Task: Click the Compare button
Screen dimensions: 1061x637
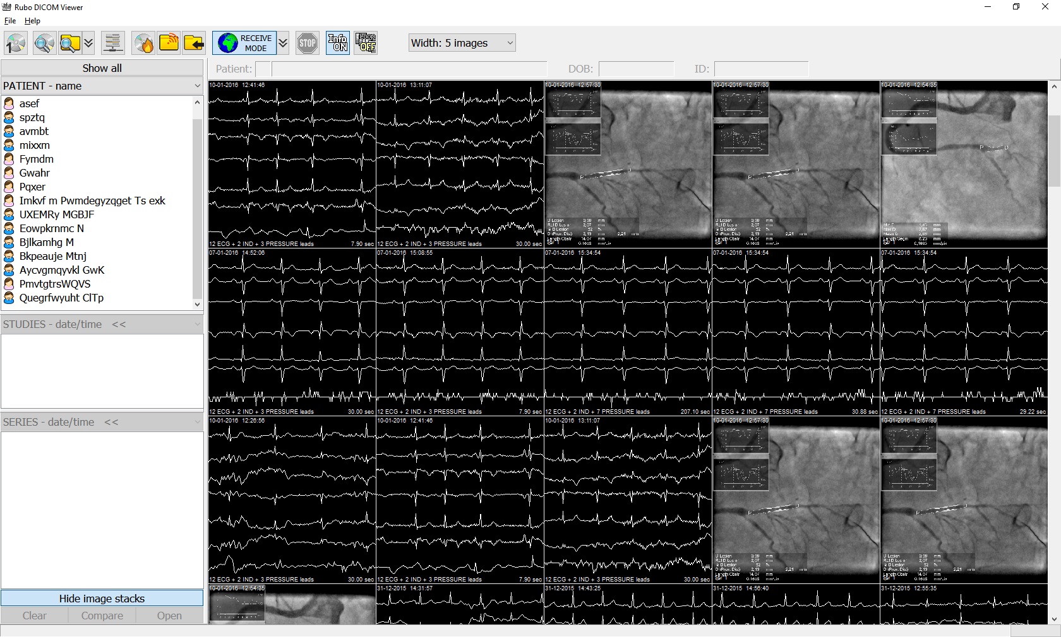Action: [x=102, y=616]
